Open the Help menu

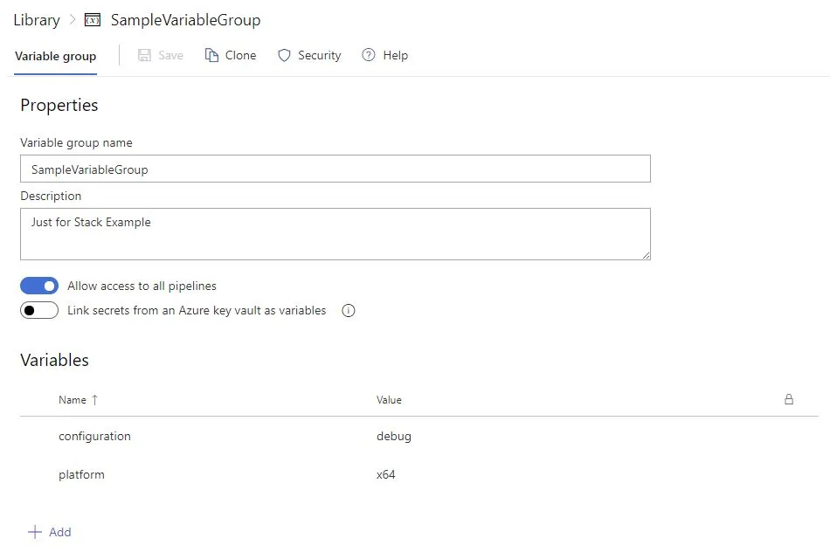[384, 55]
